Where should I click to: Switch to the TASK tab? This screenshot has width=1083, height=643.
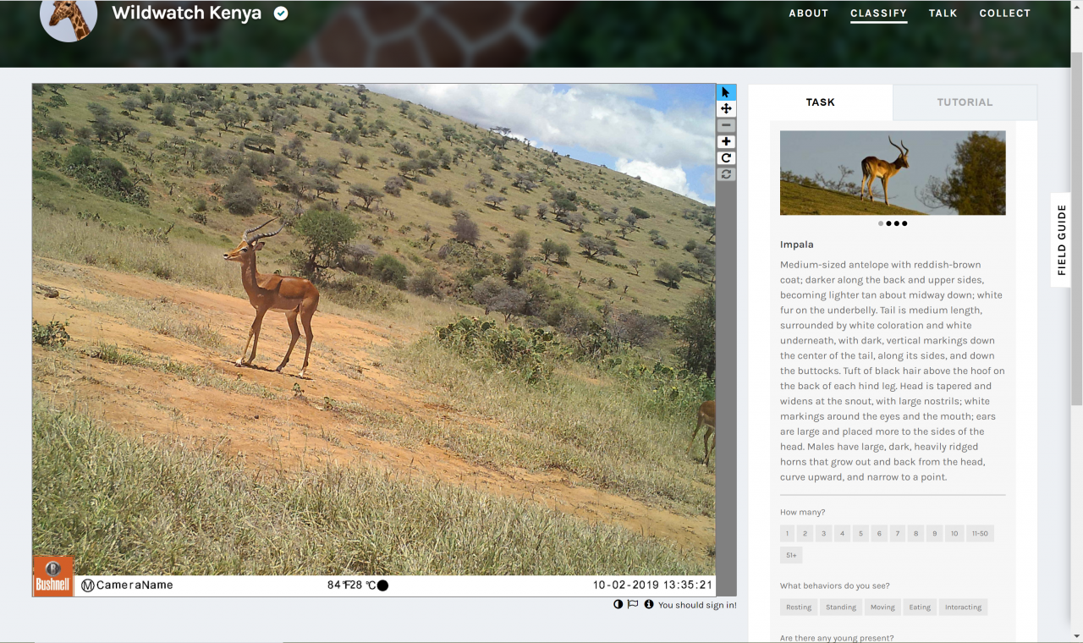point(820,102)
